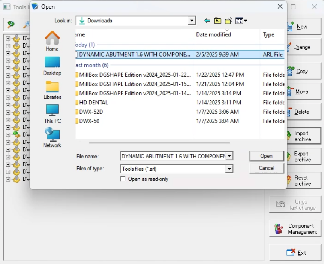Image resolution: width=324 pixels, height=264 pixels.
Task: Select MillBox DGSHAPE Edition v2024_2025-01-14 folder
Action: coord(180,93)
